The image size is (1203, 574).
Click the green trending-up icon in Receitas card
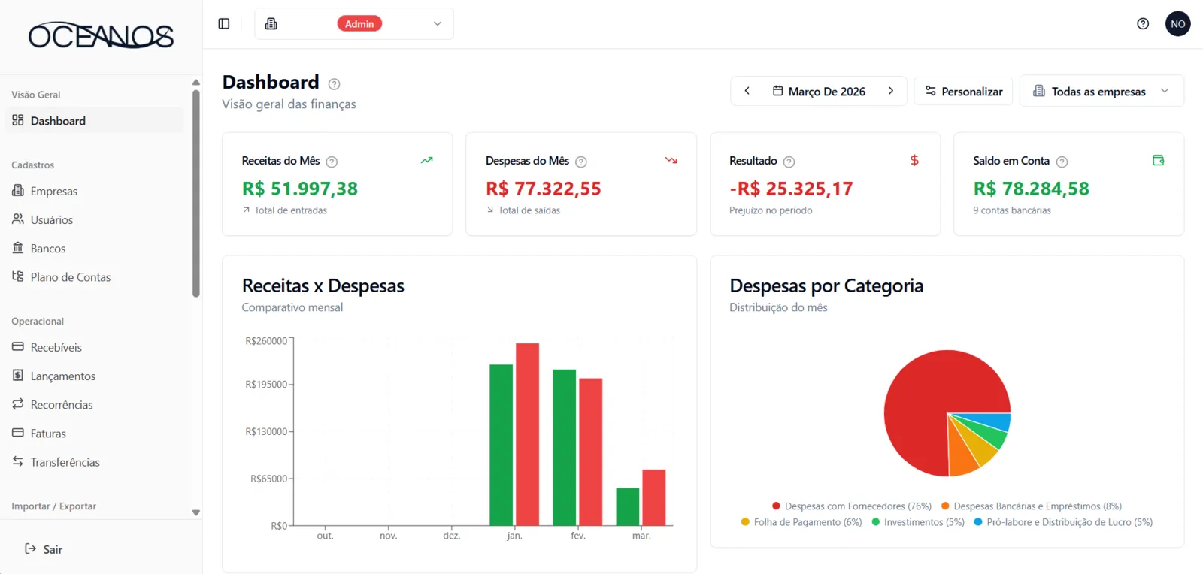coord(427,160)
